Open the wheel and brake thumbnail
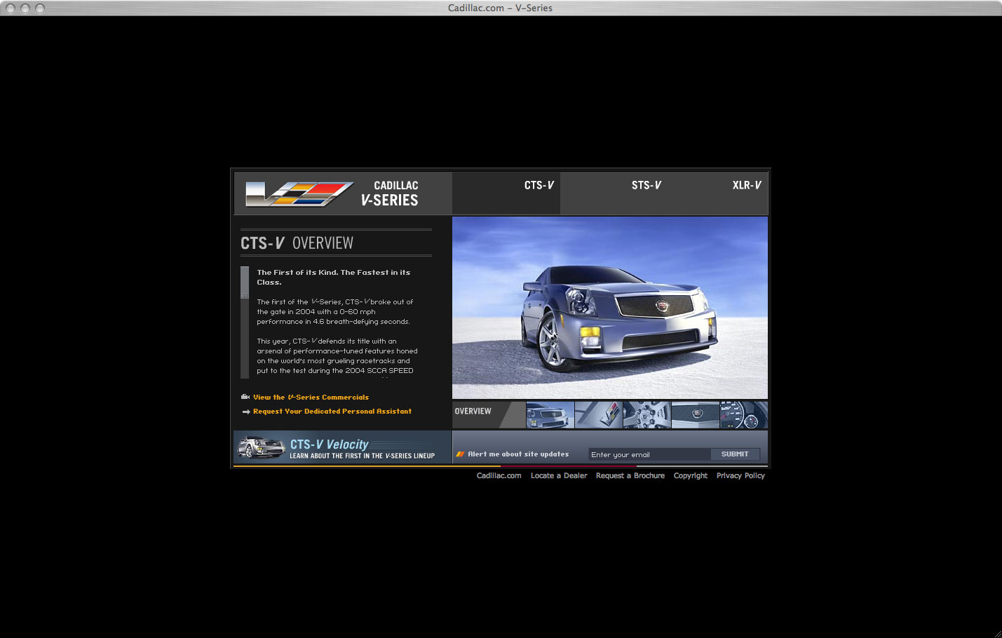Screen dimensions: 1002x638 646,415
